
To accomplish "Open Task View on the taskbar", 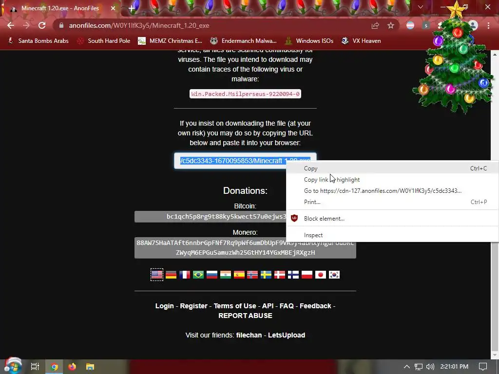I will (35, 367).
